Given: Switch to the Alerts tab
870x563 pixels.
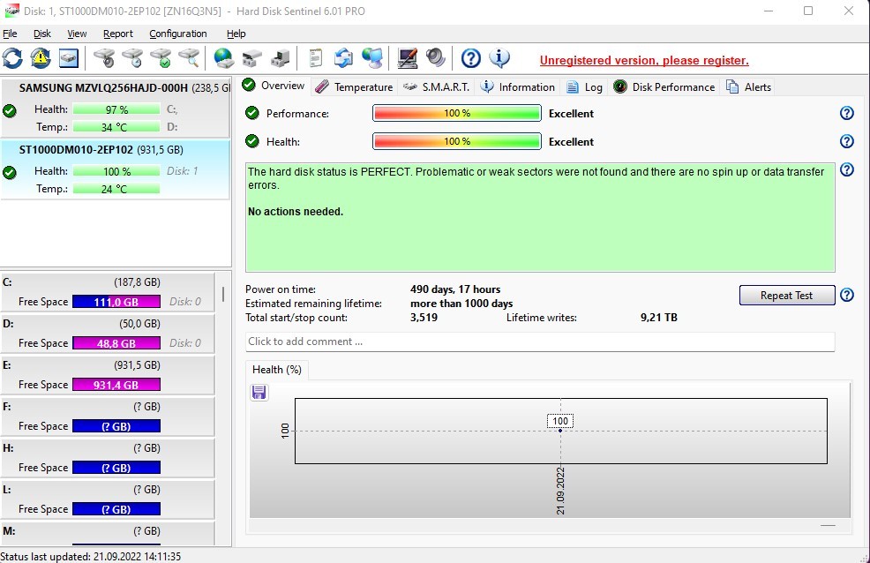Looking at the screenshot, I should click(x=748, y=87).
